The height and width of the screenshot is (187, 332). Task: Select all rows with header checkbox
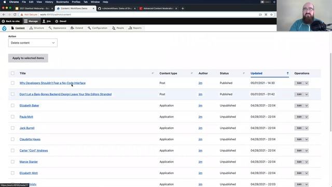(x=12, y=73)
